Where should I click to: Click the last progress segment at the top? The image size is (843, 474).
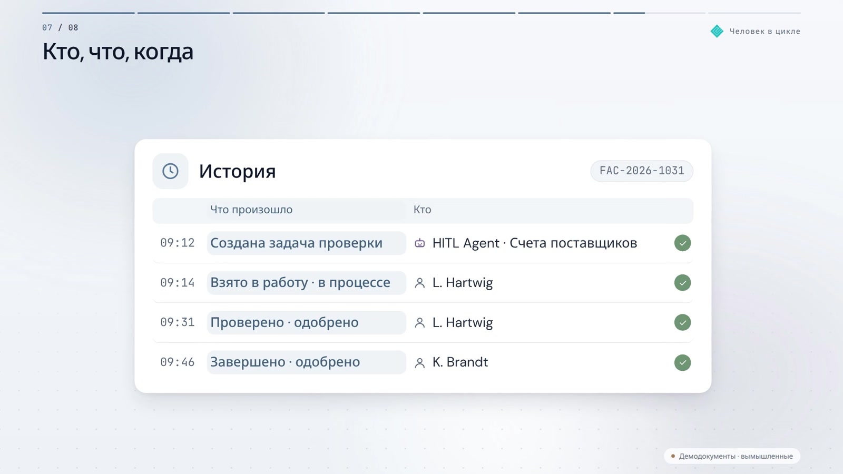(754, 13)
